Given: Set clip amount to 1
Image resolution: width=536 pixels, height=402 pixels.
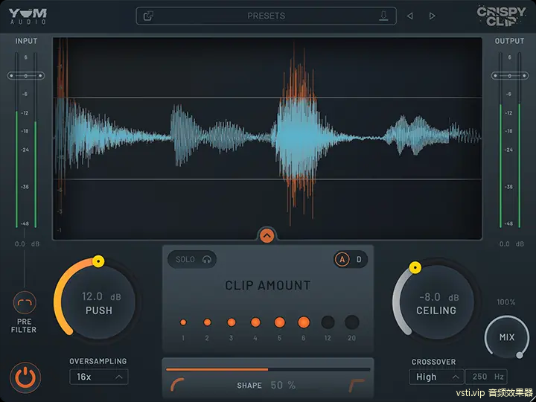Looking at the screenshot, I should [183, 322].
